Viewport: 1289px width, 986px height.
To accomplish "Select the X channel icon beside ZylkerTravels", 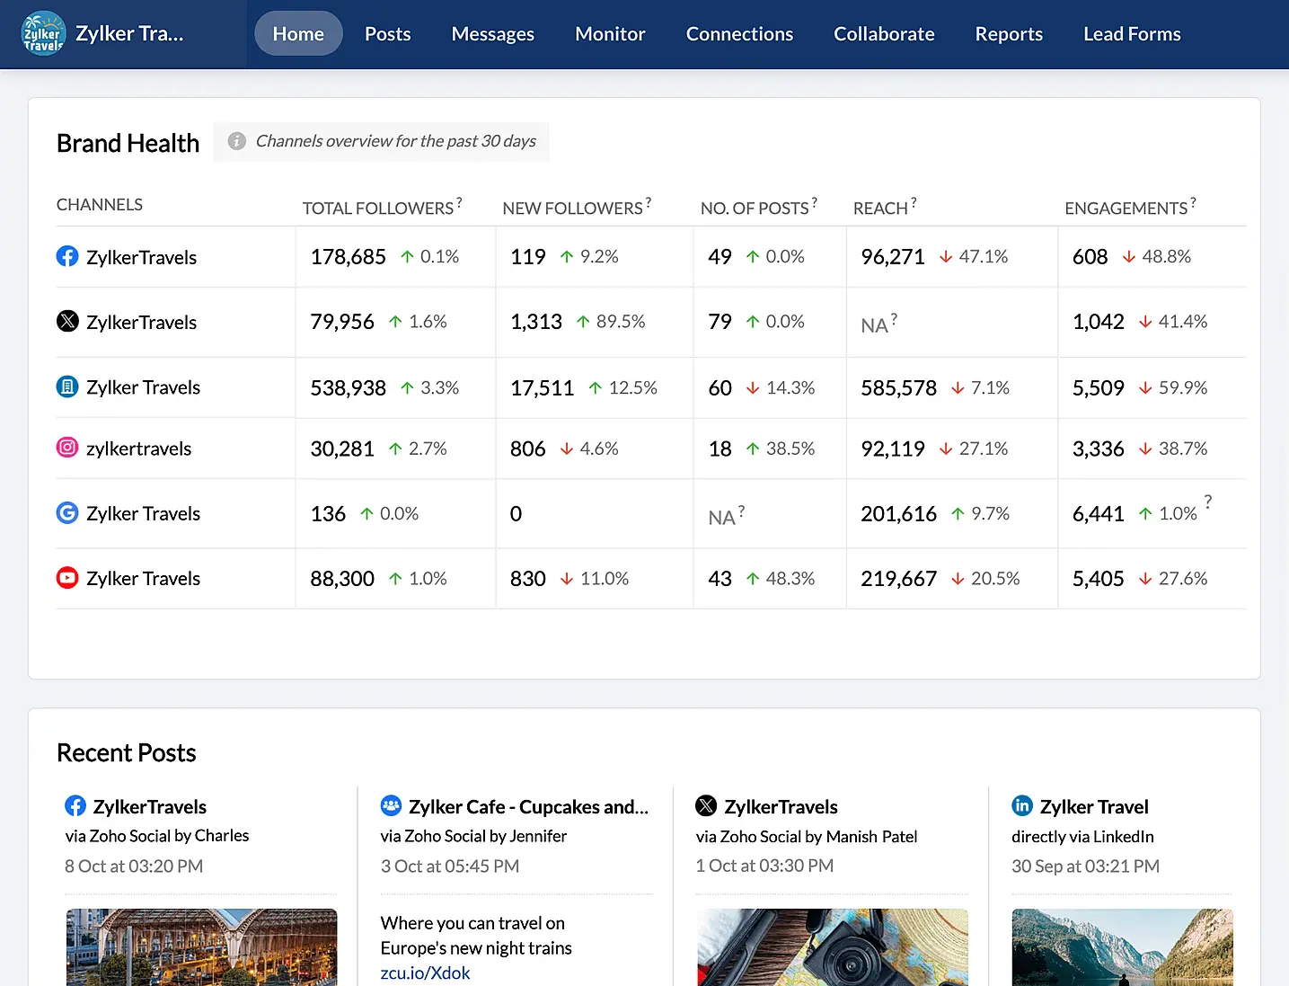I will (x=67, y=321).
